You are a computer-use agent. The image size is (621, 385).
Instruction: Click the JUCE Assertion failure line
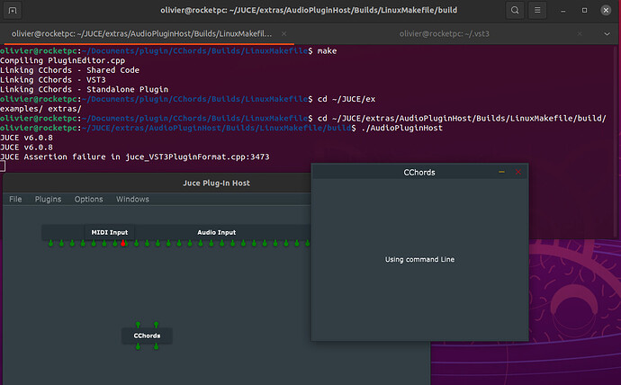pos(135,157)
